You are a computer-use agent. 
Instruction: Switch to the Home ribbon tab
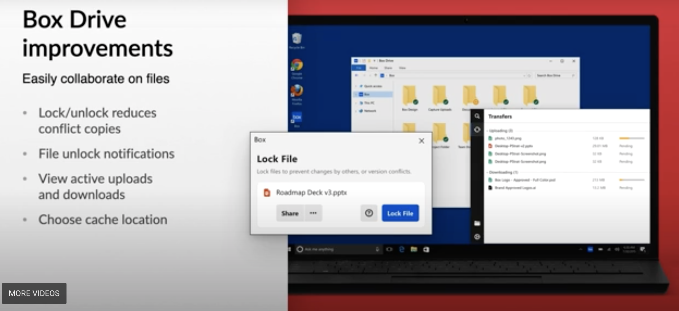tap(373, 68)
